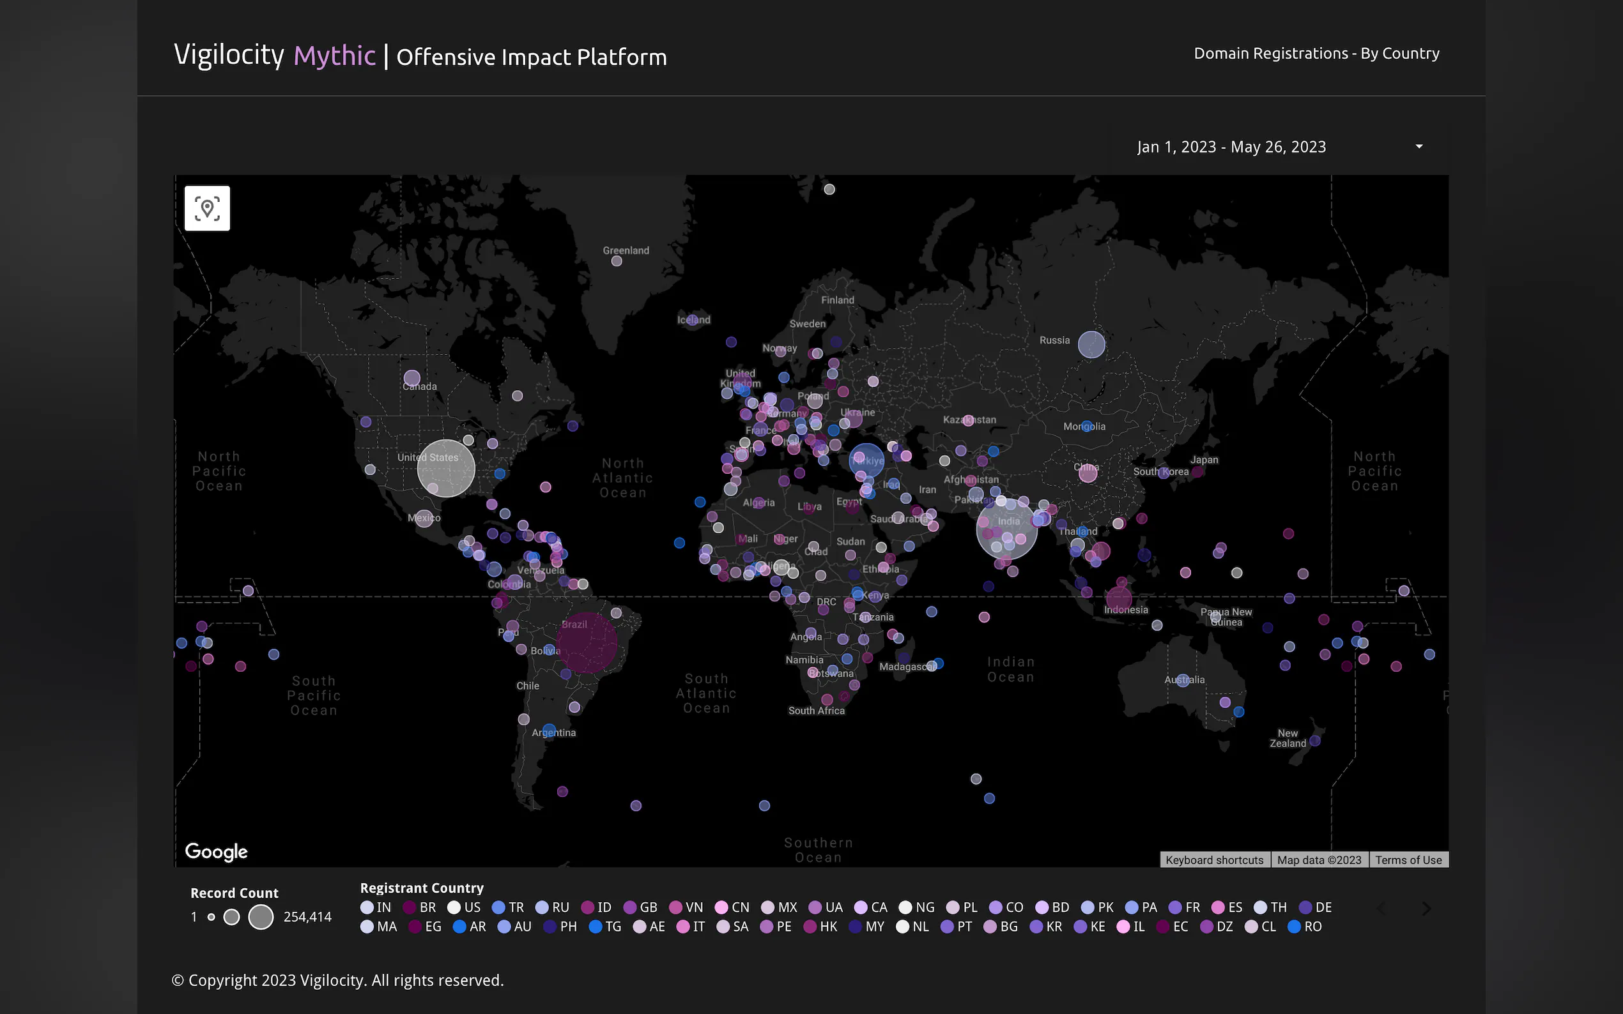The height and width of the screenshot is (1014, 1623).
Task: Click the Vigilocity Mythic title
Action: 274,55
